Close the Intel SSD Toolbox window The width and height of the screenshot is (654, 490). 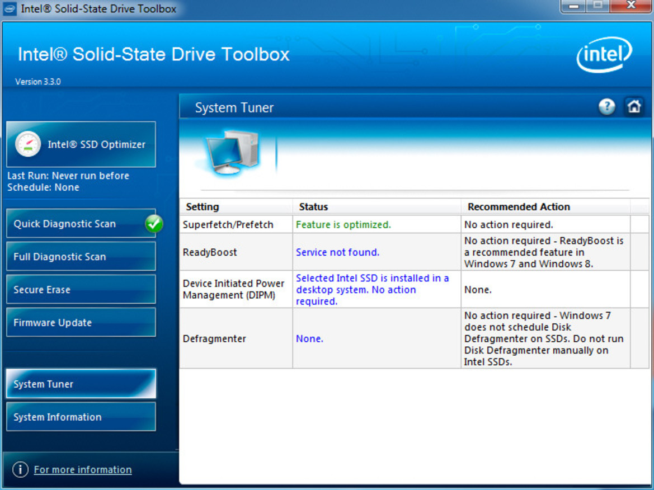[x=631, y=6]
